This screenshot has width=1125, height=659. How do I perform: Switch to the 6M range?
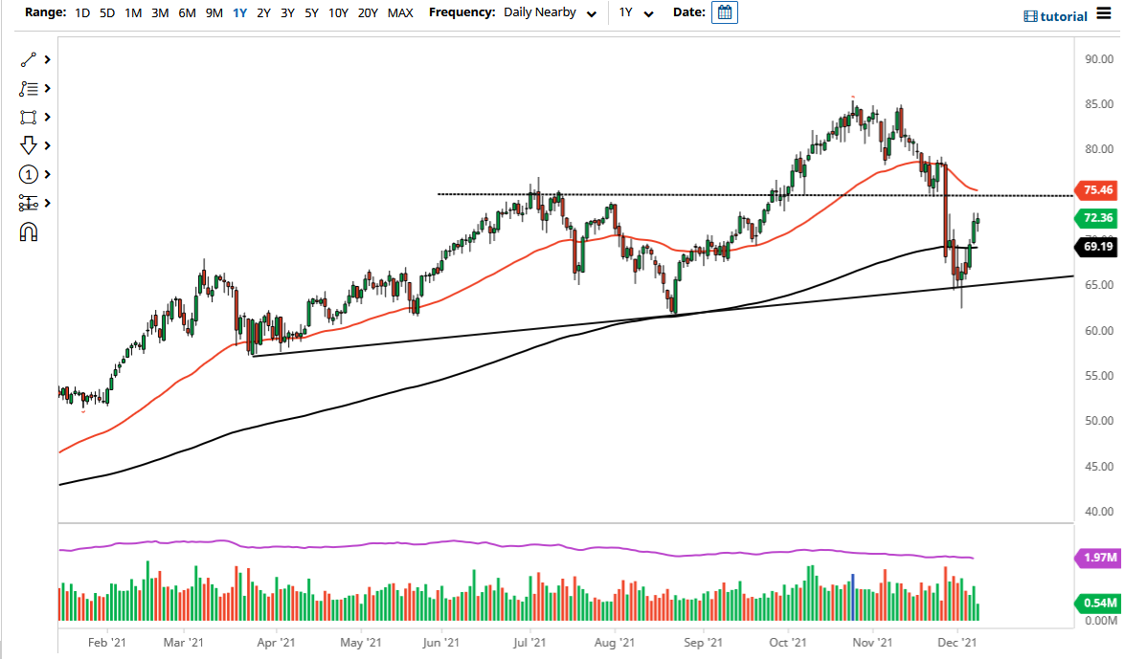187,12
